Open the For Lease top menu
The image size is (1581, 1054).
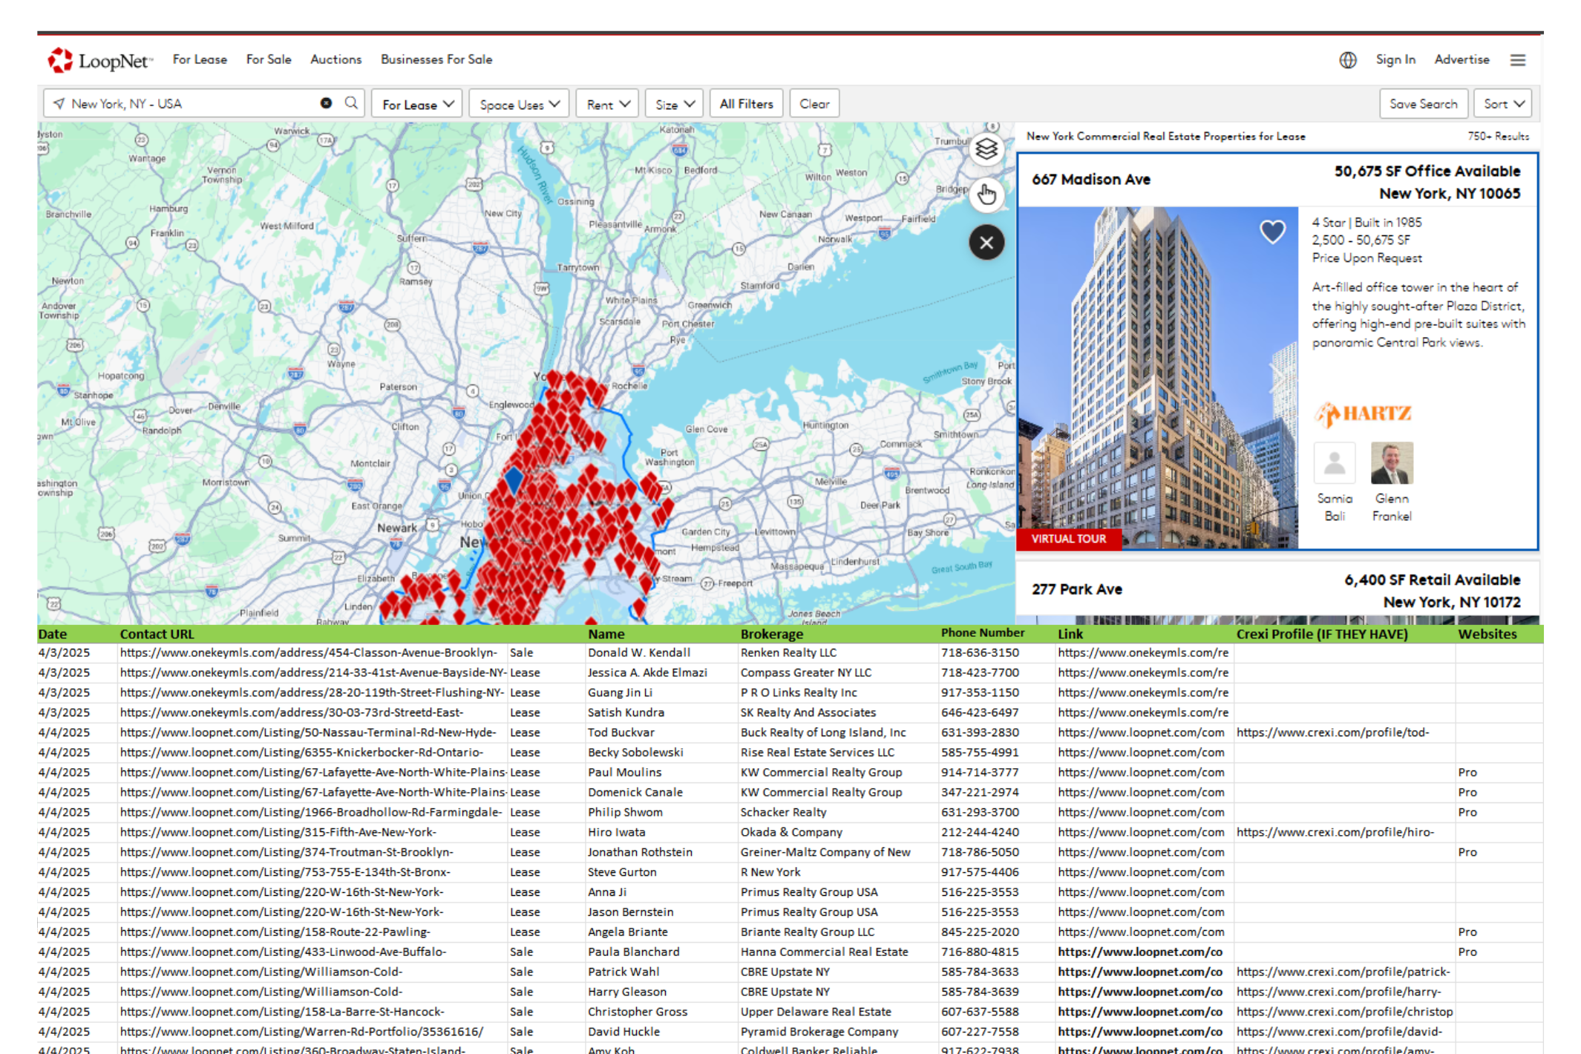click(x=200, y=59)
